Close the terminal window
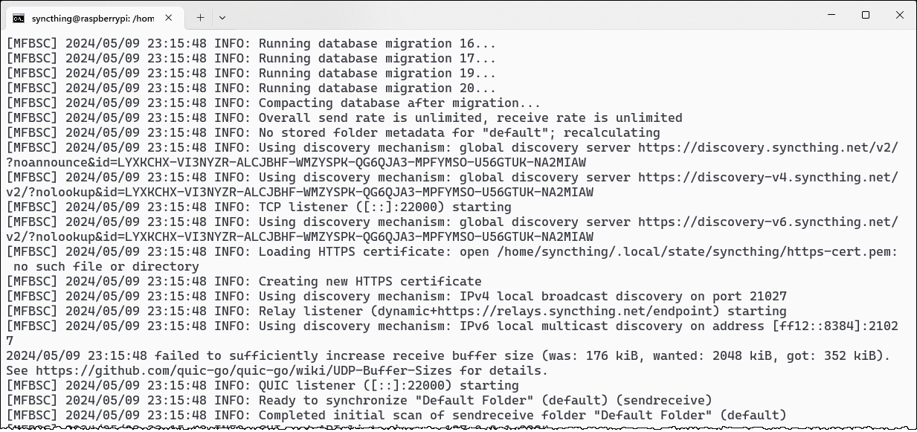 click(x=900, y=15)
